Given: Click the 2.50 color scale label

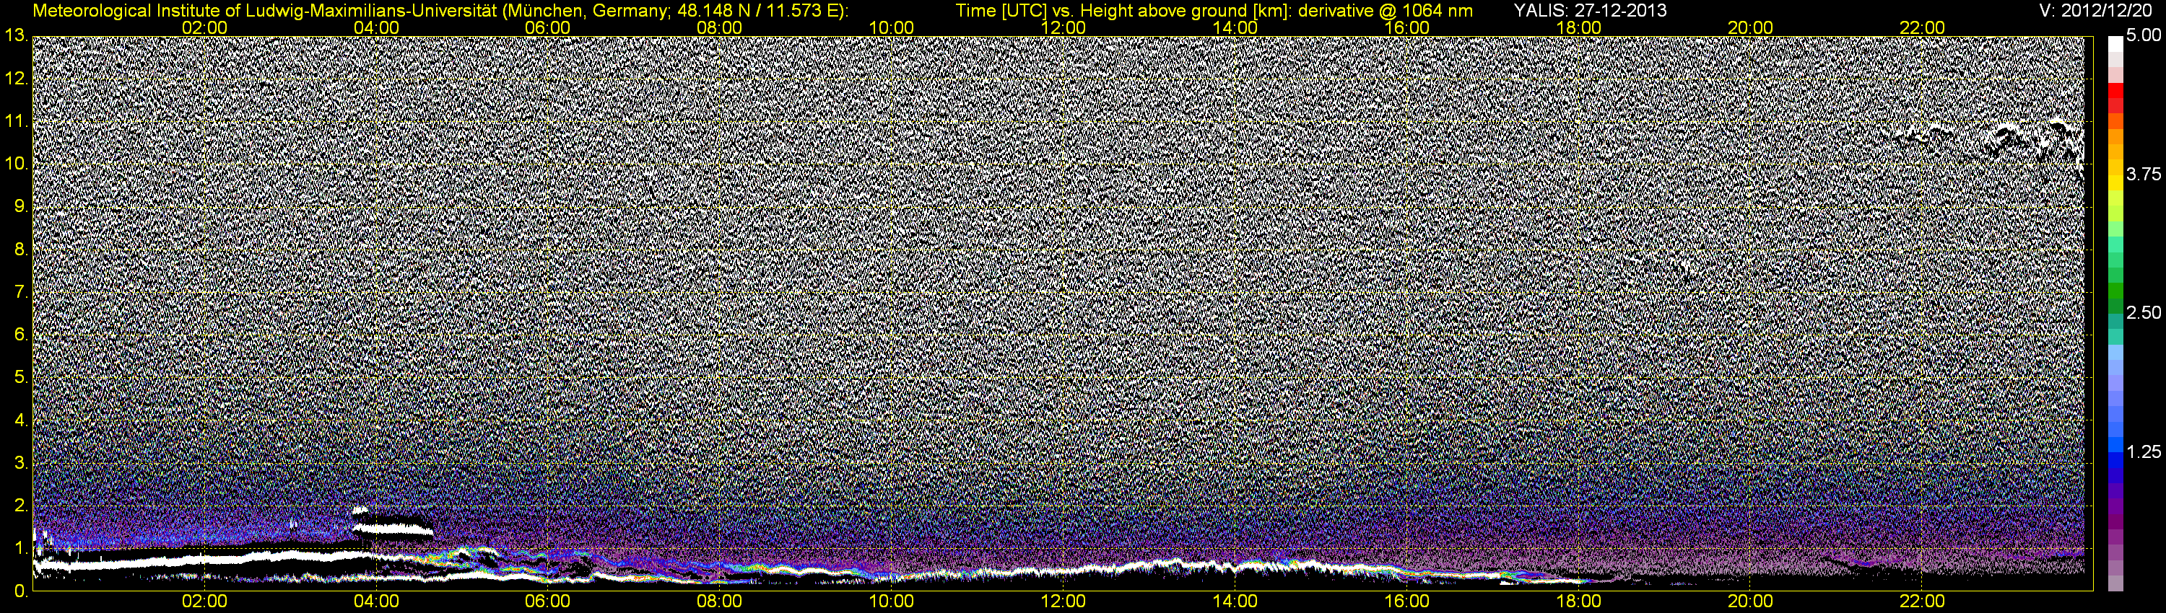Looking at the screenshot, I should coord(2144,312).
